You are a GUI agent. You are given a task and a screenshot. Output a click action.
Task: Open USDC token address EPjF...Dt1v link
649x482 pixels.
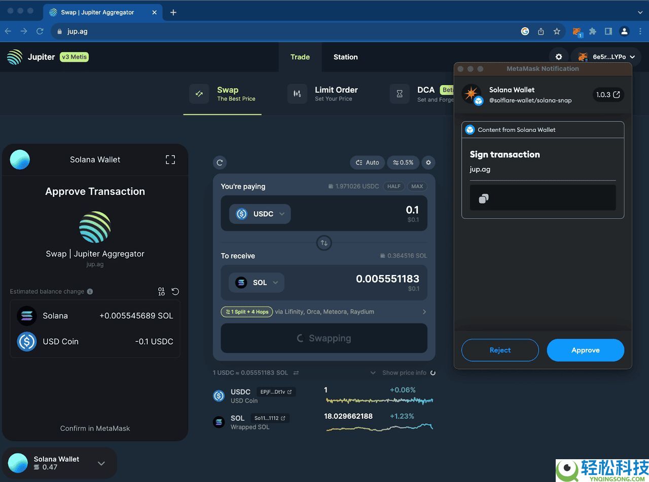pyautogui.click(x=276, y=392)
